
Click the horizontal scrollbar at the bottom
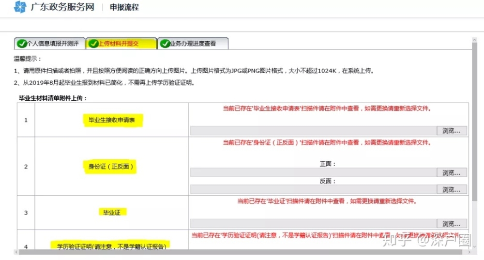tap(241, 252)
